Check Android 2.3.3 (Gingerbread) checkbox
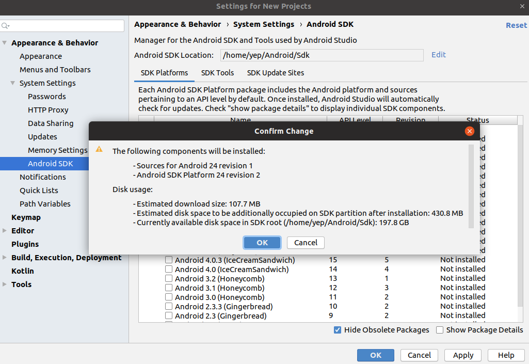Image resolution: width=529 pixels, height=364 pixels. [x=169, y=306]
